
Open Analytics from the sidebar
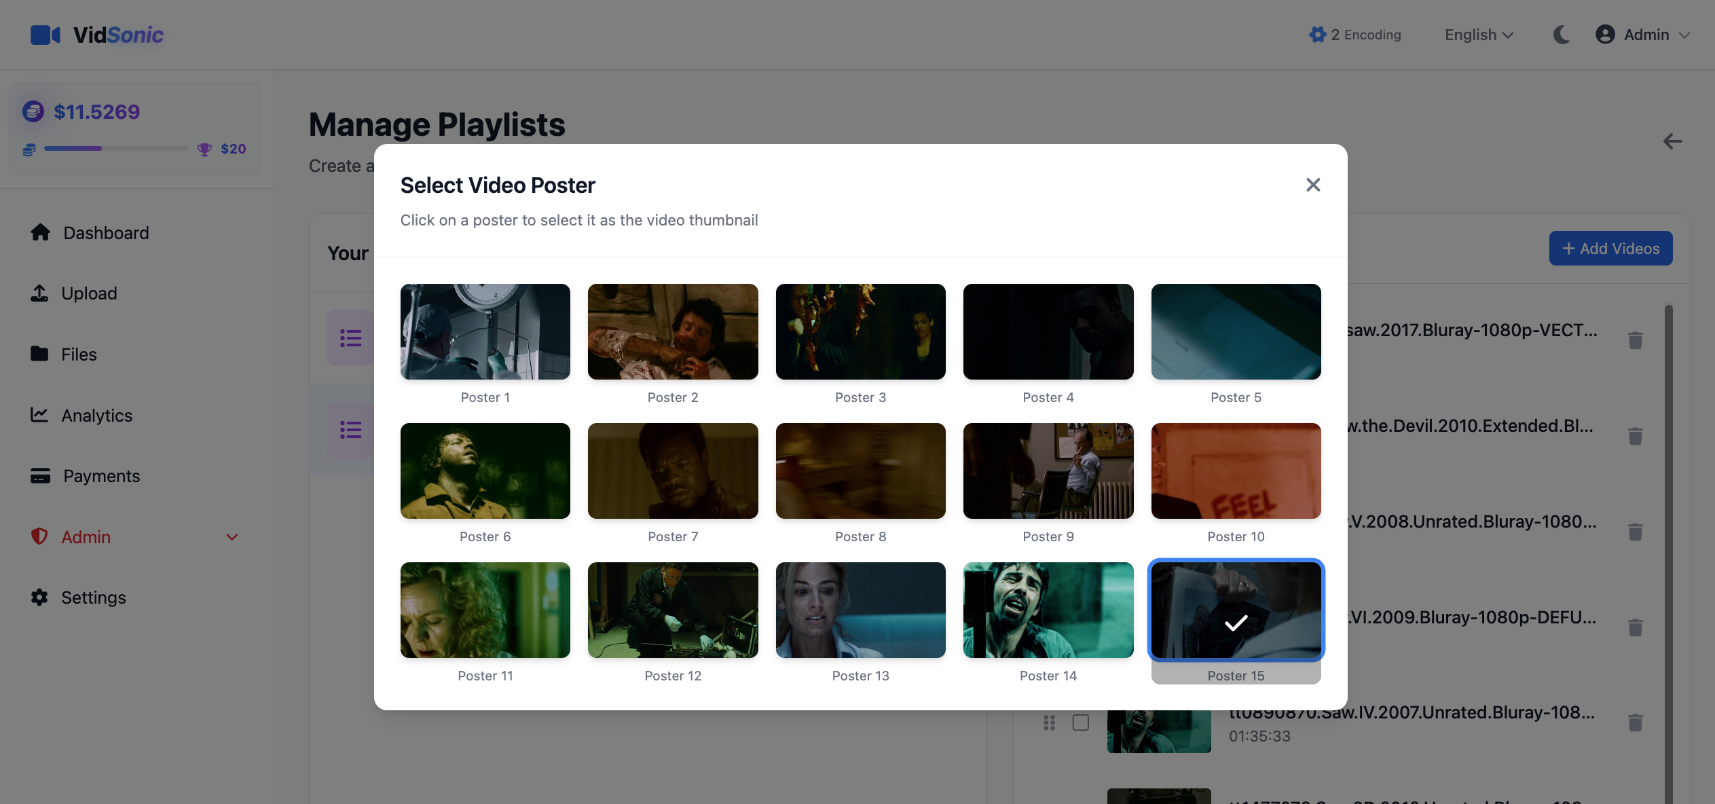coord(96,415)
